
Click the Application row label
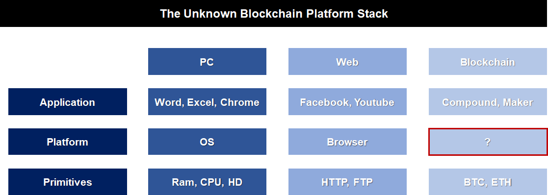pos(67,101)
